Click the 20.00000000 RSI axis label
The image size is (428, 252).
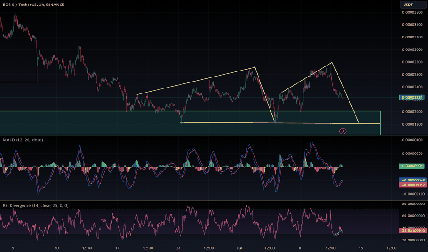pos(413,240)
